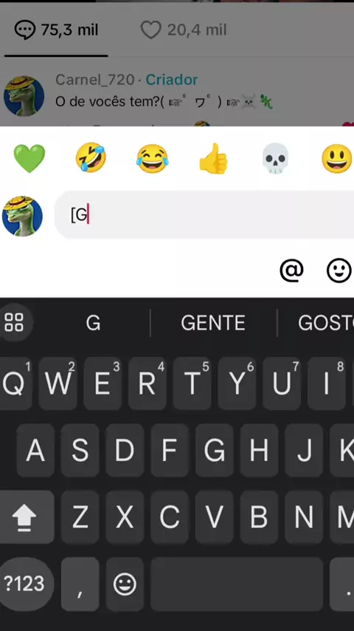This screenshot has height=631, width=354.
Task: Switch to the likes tab 20,4 mil
Action: (184, 30)
